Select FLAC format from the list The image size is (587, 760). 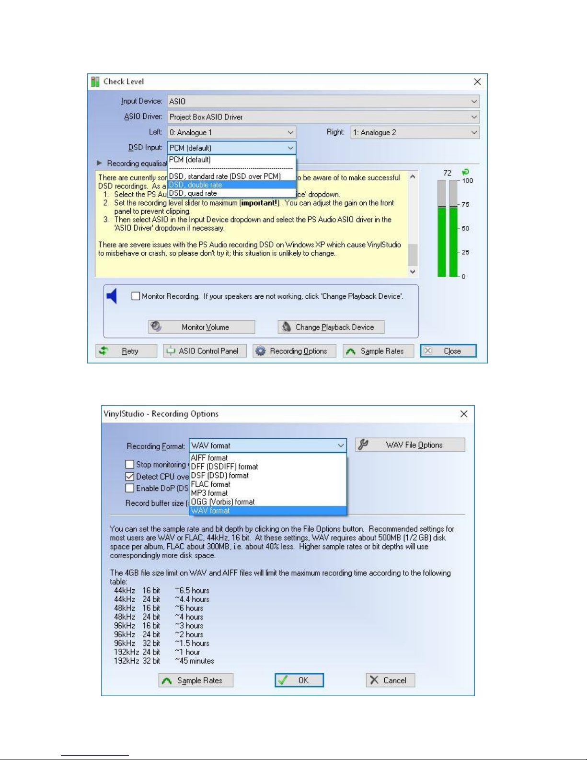(x=267, y=484)
